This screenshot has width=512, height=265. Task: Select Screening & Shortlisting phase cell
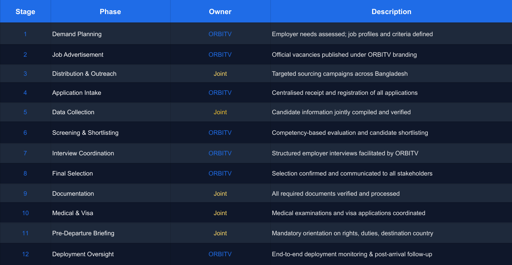[110, 132]
